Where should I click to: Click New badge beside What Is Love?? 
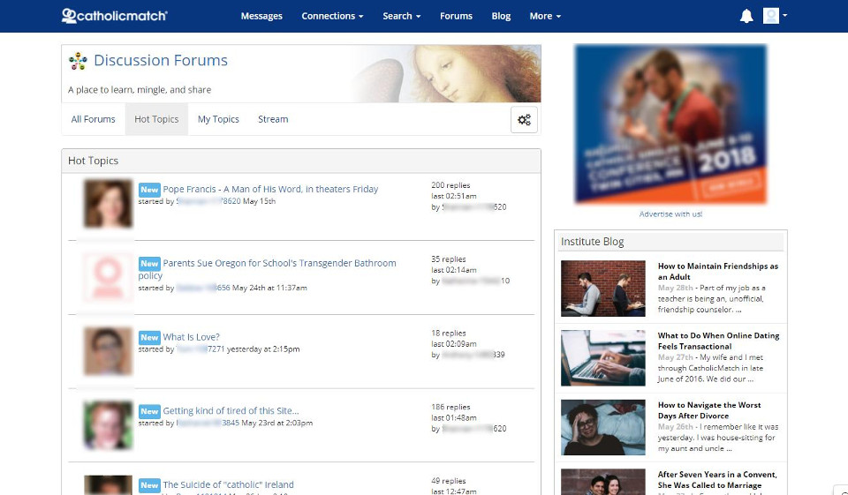tap(149, 337)
